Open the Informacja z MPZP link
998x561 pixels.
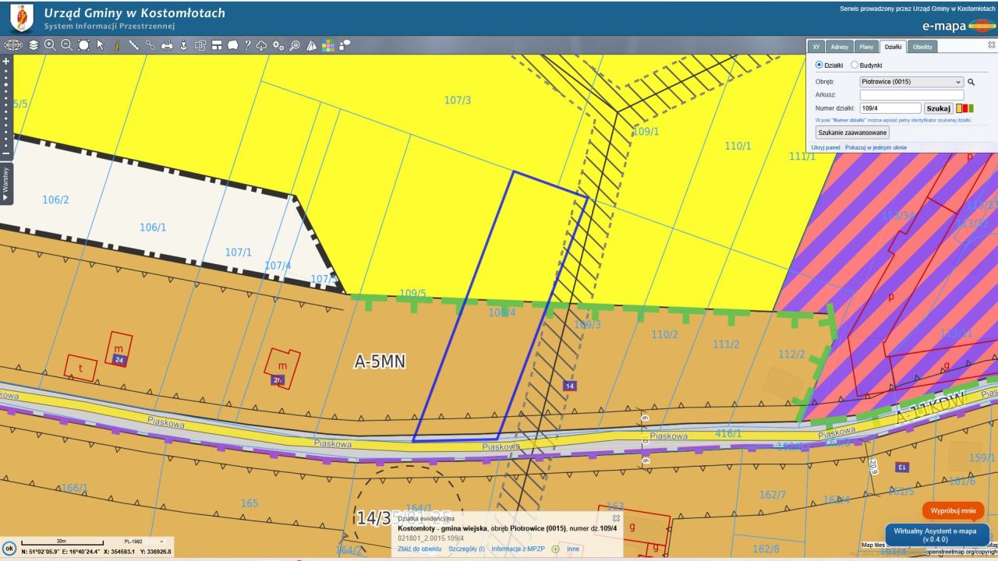(518, 549)
